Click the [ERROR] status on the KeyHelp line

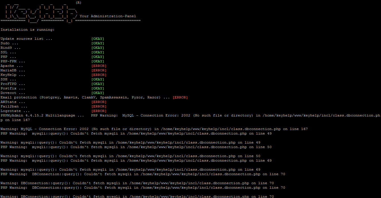99,75
